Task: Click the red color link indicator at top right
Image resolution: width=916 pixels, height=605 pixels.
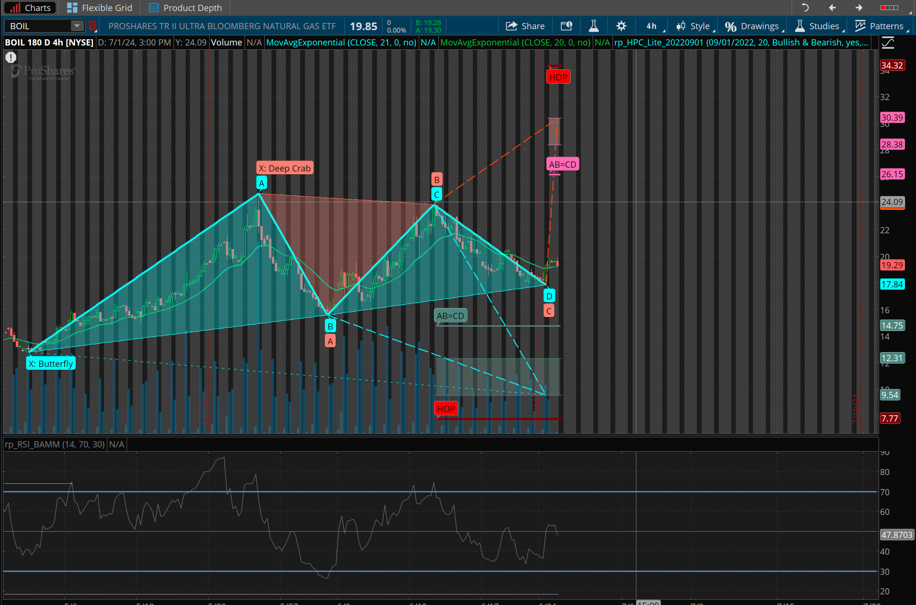Action: 889,8
